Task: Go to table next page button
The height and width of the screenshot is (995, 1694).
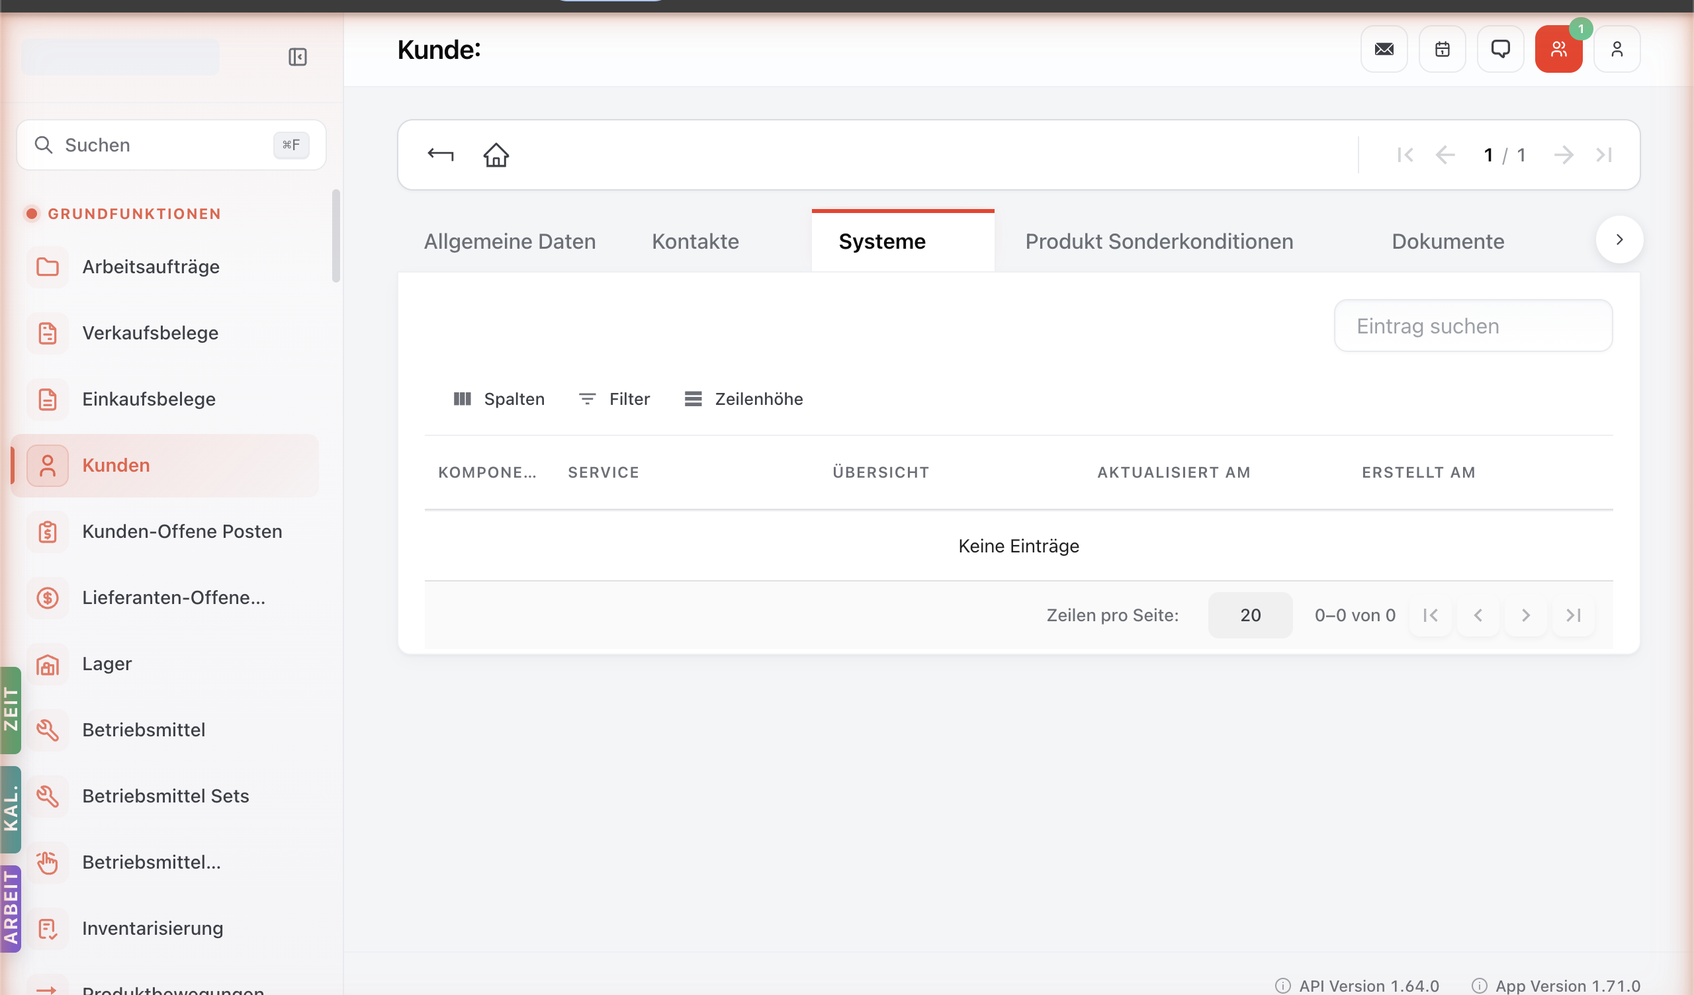Action: click(x=1525, y=615)
